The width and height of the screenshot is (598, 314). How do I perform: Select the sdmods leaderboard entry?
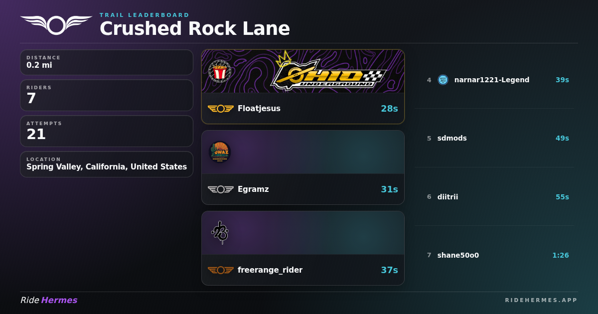coord(494,138)
